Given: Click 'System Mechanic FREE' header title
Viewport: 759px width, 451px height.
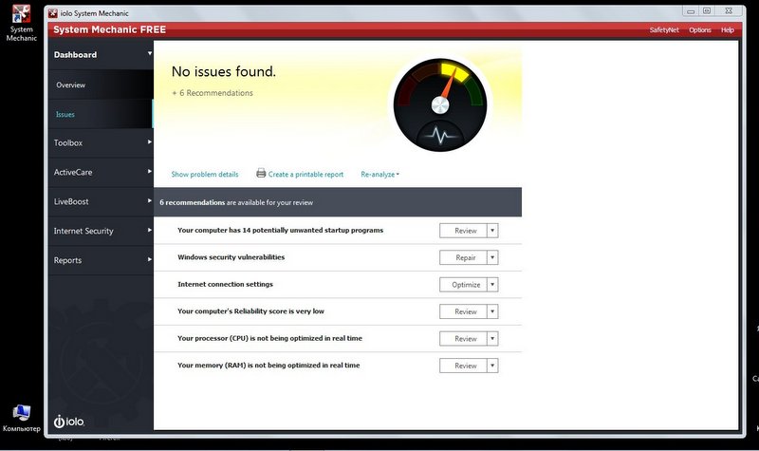Looking at the screenshot, I should (x=109, y=29).
